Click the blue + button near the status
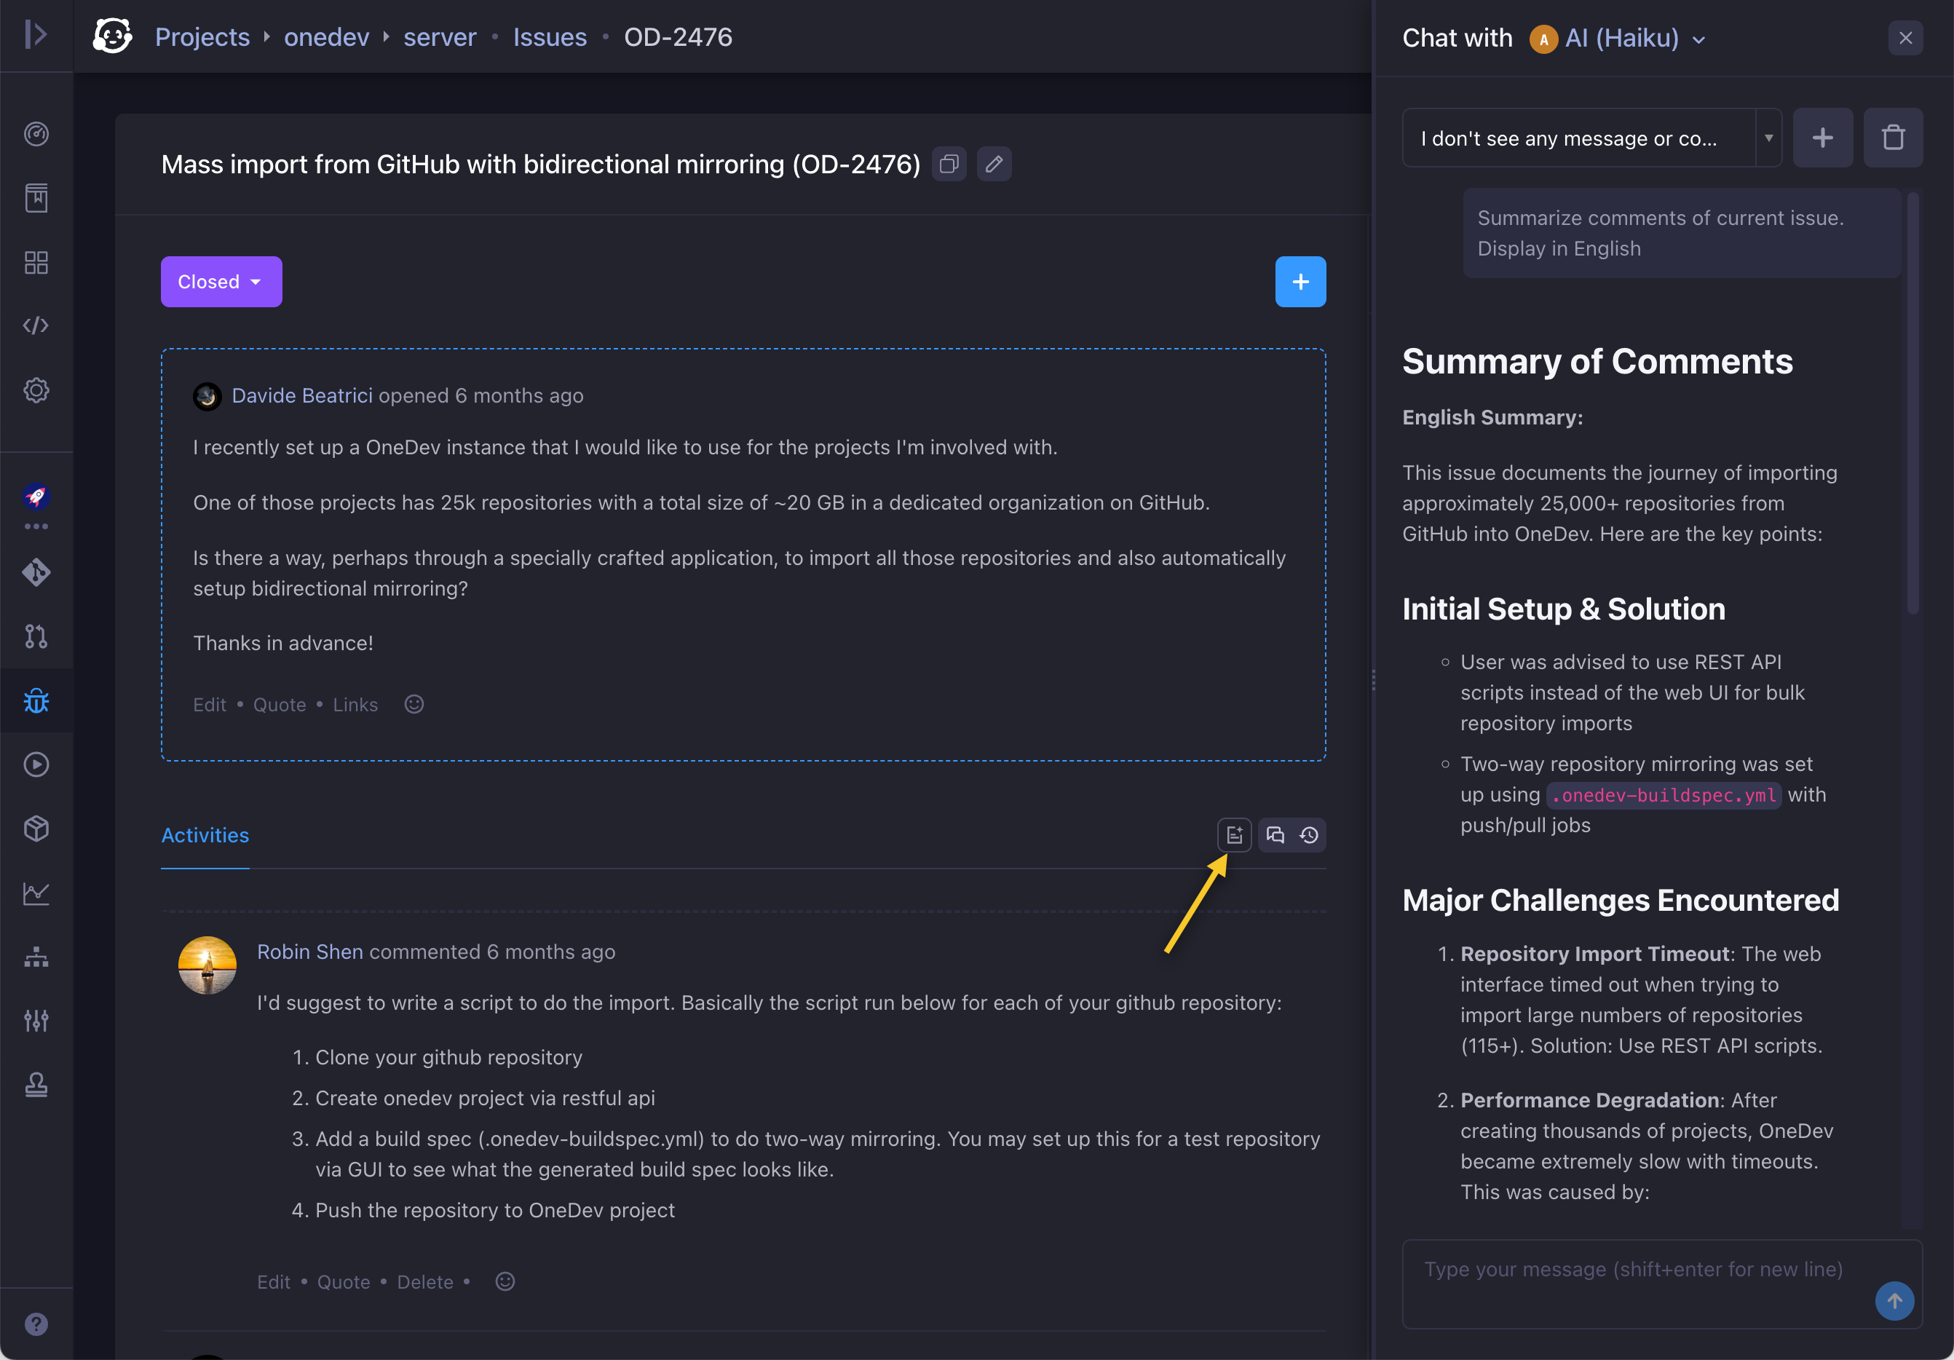The height and width of the screenshot is (1360, 1954). (1300, 282)
